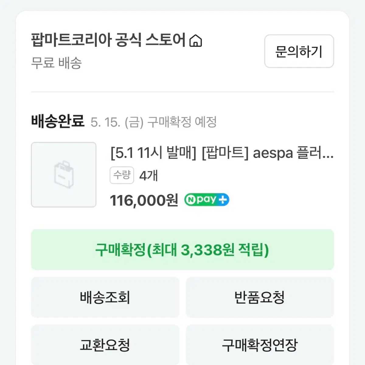This screenshot has width=365, height=365.
Task: Extend purchase confirmation with 구매확정연장
Action: [260, 345]
